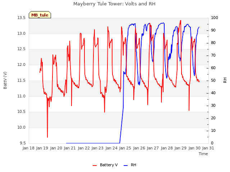230x172 pixels.
Task: Click the 'Jan 20' date label
Action: pos(56,148)
